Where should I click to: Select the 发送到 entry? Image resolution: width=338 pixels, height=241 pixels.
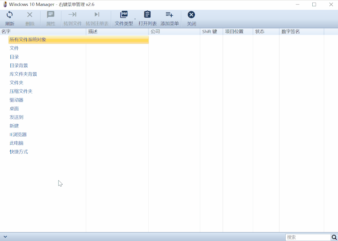pyautogui.click(x=16, y=117)
